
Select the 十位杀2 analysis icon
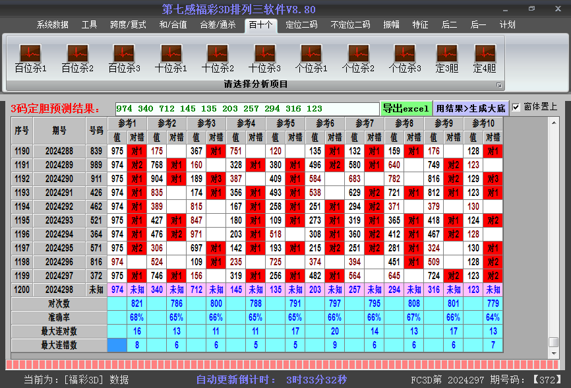[218, 58]
